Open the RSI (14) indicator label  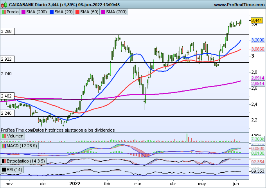coord(12,170)
